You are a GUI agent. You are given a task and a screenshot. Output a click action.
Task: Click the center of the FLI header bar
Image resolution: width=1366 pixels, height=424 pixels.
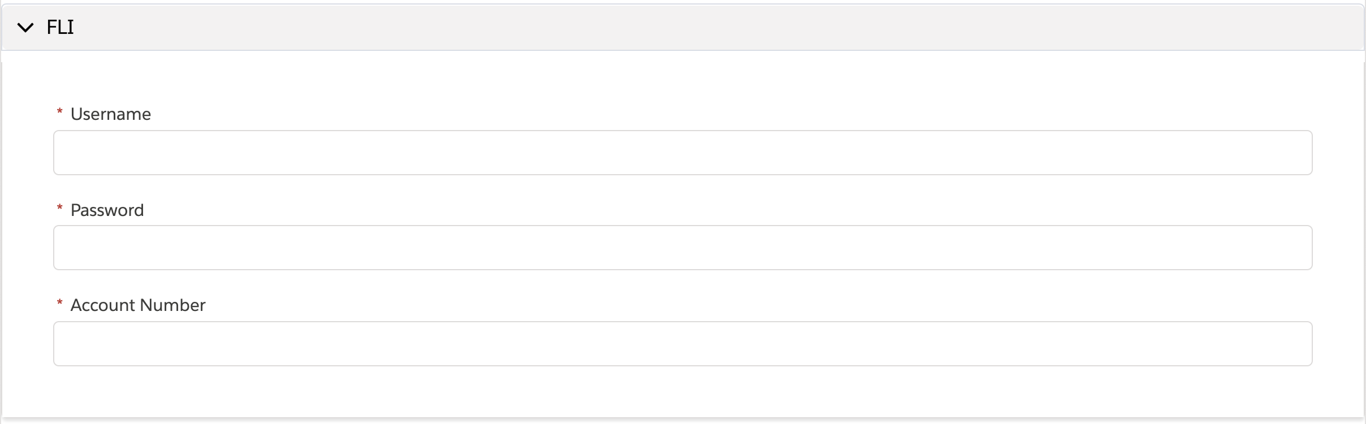(682, 27)
